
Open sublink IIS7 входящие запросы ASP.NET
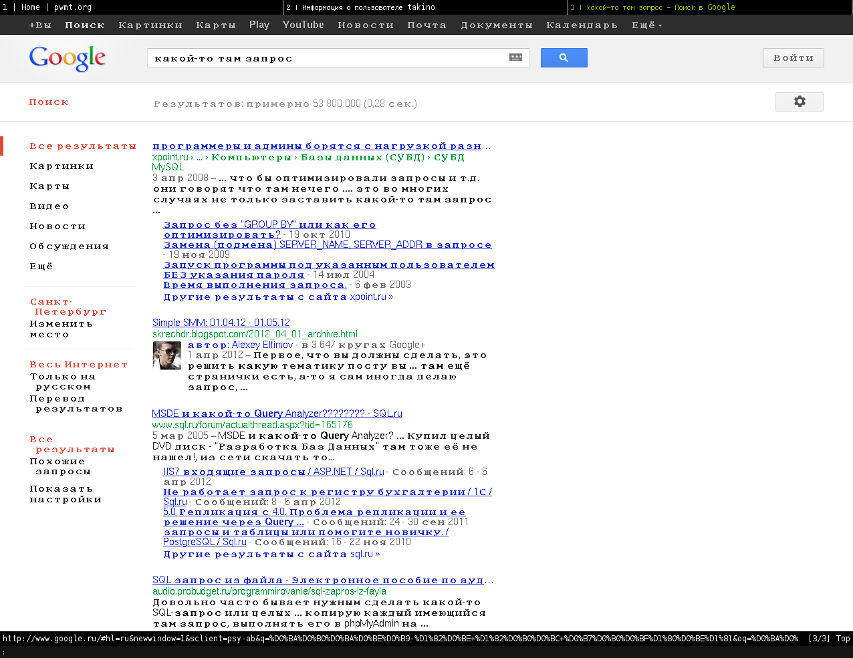(x=274, y=472)
